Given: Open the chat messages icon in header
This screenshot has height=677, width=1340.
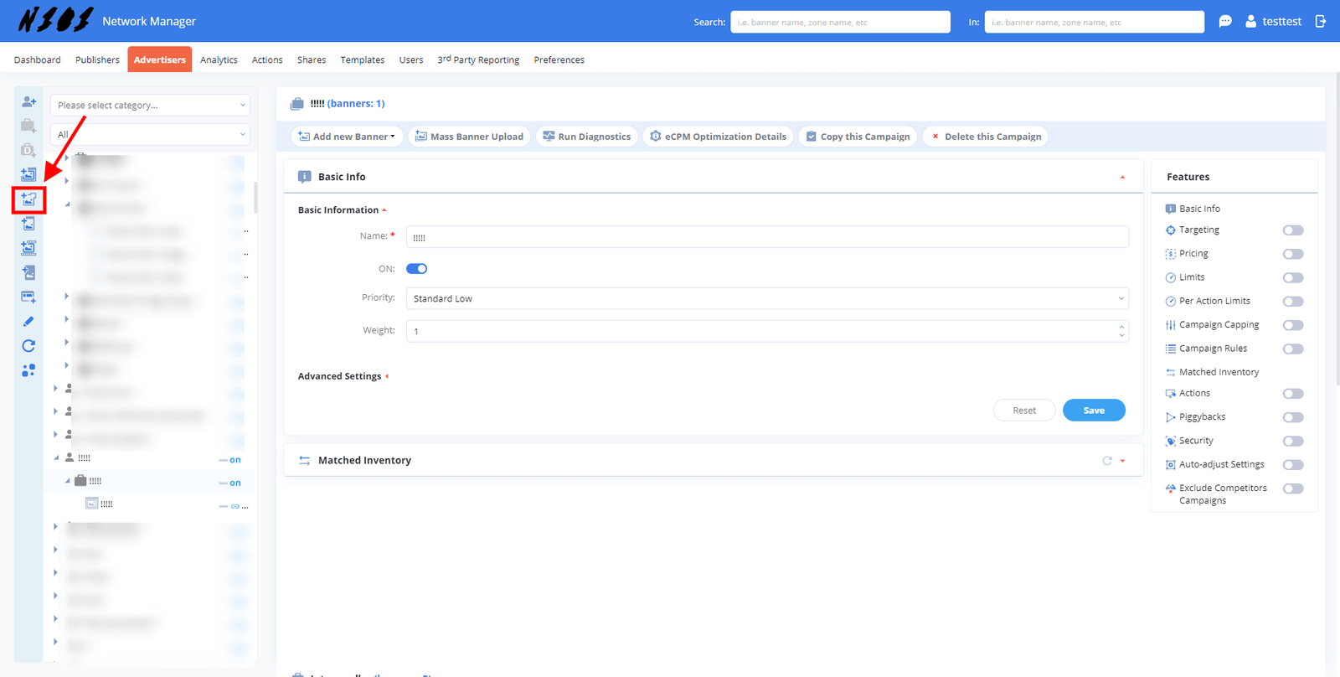Looking at the screenshot, I should click(1225, 22).
